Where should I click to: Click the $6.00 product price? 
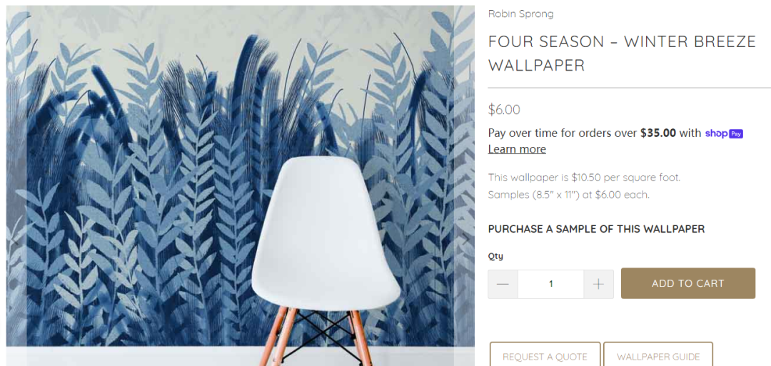[x=504, y=110]
